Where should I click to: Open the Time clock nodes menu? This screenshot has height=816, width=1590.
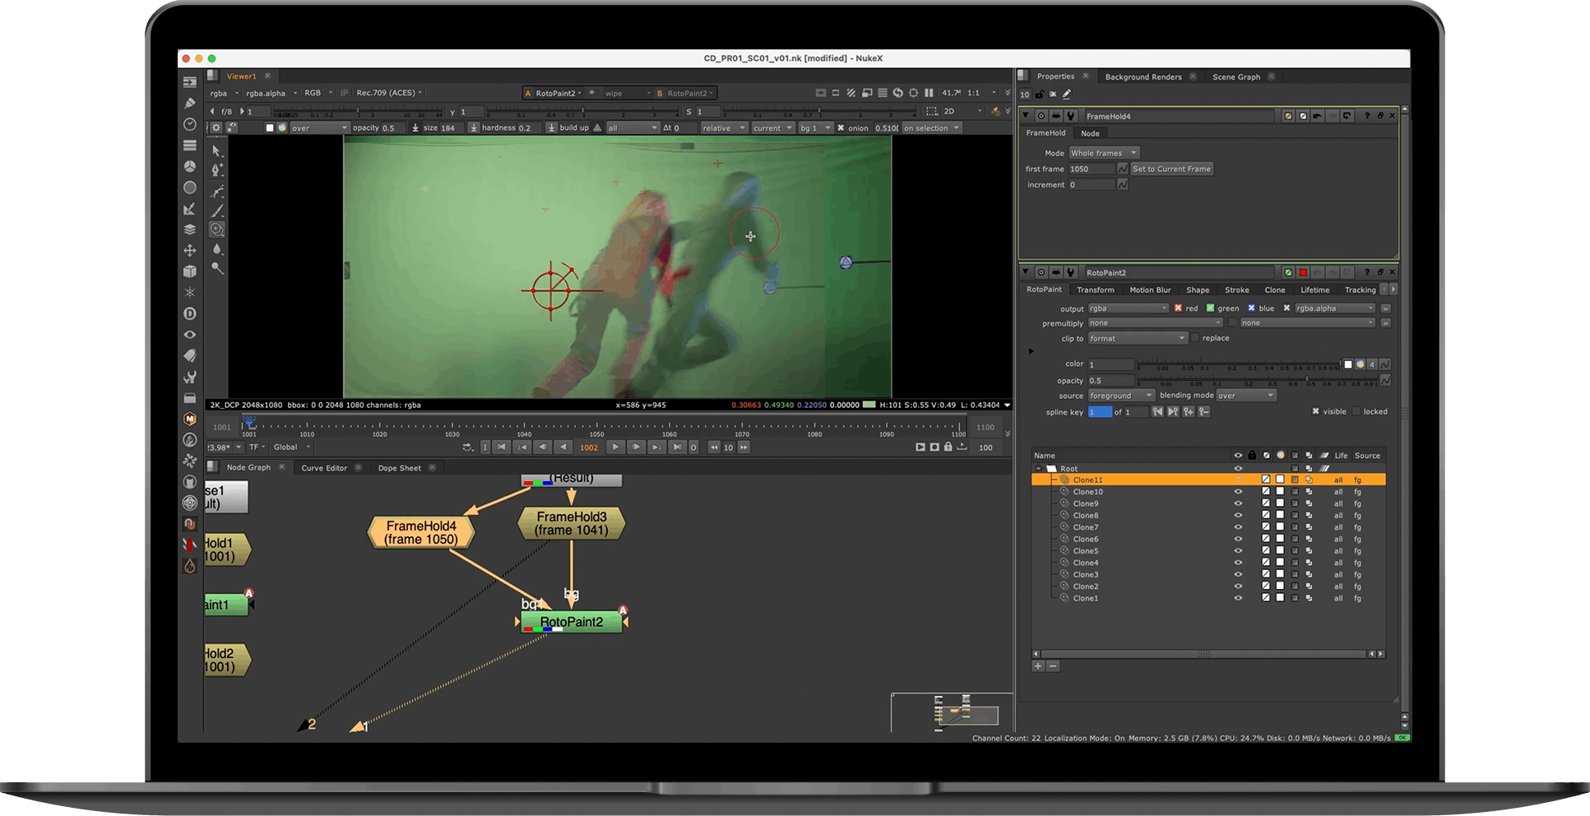point(190,124)
